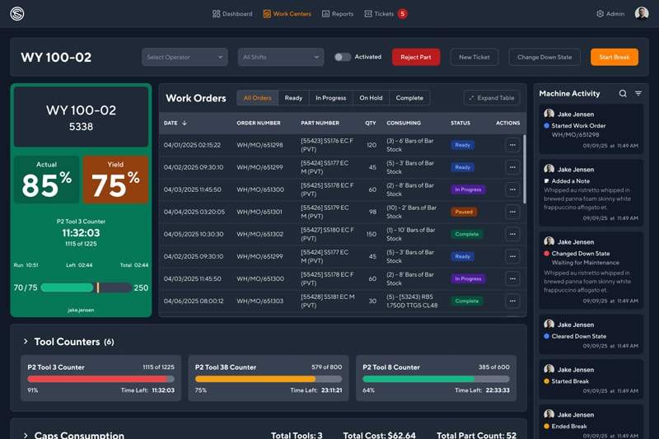659x439 pixels.
Task: Go to the Reports menu
Action: [x=337, y=14]
